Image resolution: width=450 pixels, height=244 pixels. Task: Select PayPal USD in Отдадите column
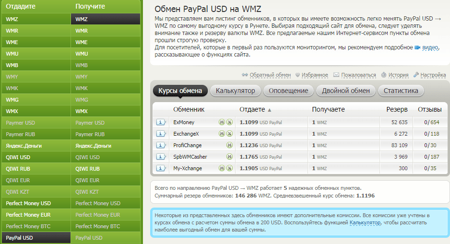[x=36, y=238]
